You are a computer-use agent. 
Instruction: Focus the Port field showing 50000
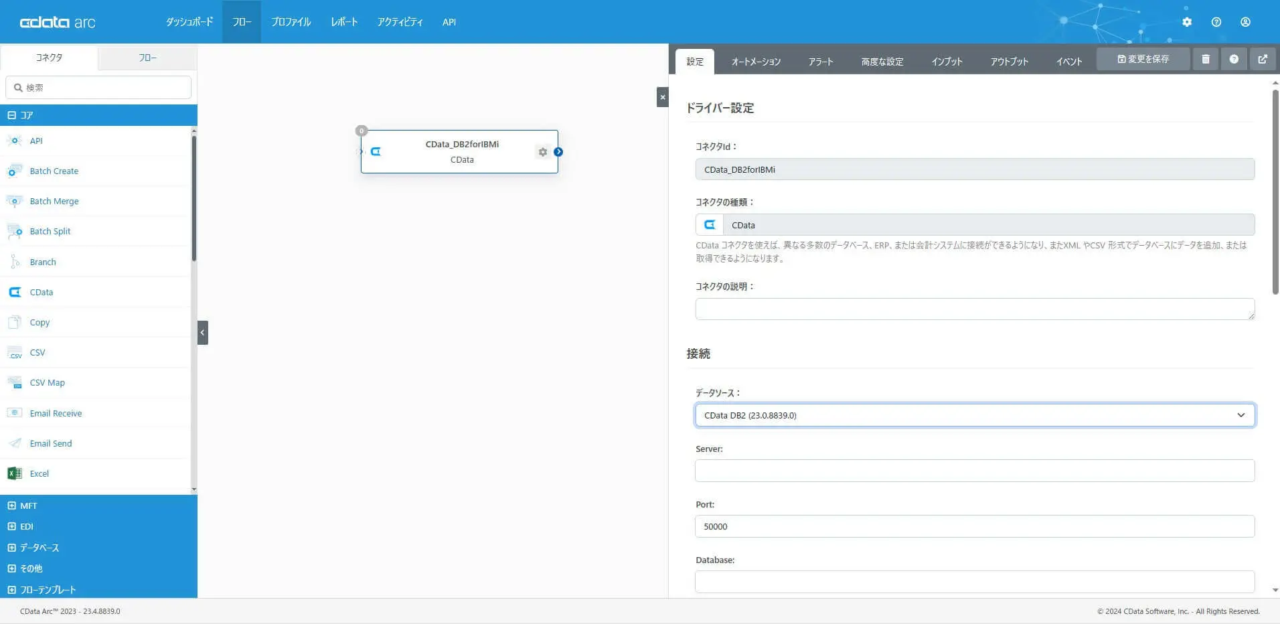[x=975, y=526]
